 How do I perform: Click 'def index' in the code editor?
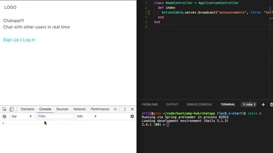coord(166,8)
